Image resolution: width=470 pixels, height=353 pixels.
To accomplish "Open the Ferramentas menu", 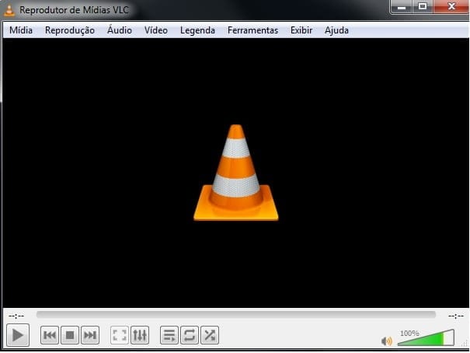I will tap(252, 30).
